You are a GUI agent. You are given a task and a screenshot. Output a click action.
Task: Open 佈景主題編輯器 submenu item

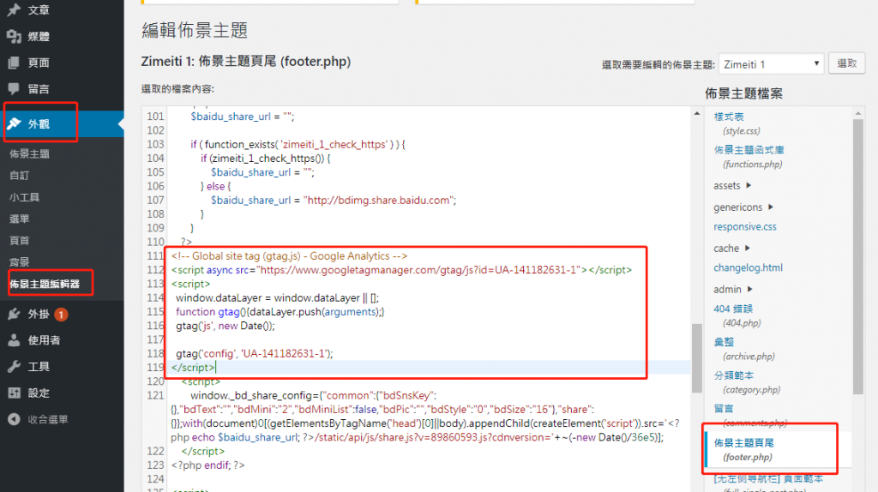[45, 284]
